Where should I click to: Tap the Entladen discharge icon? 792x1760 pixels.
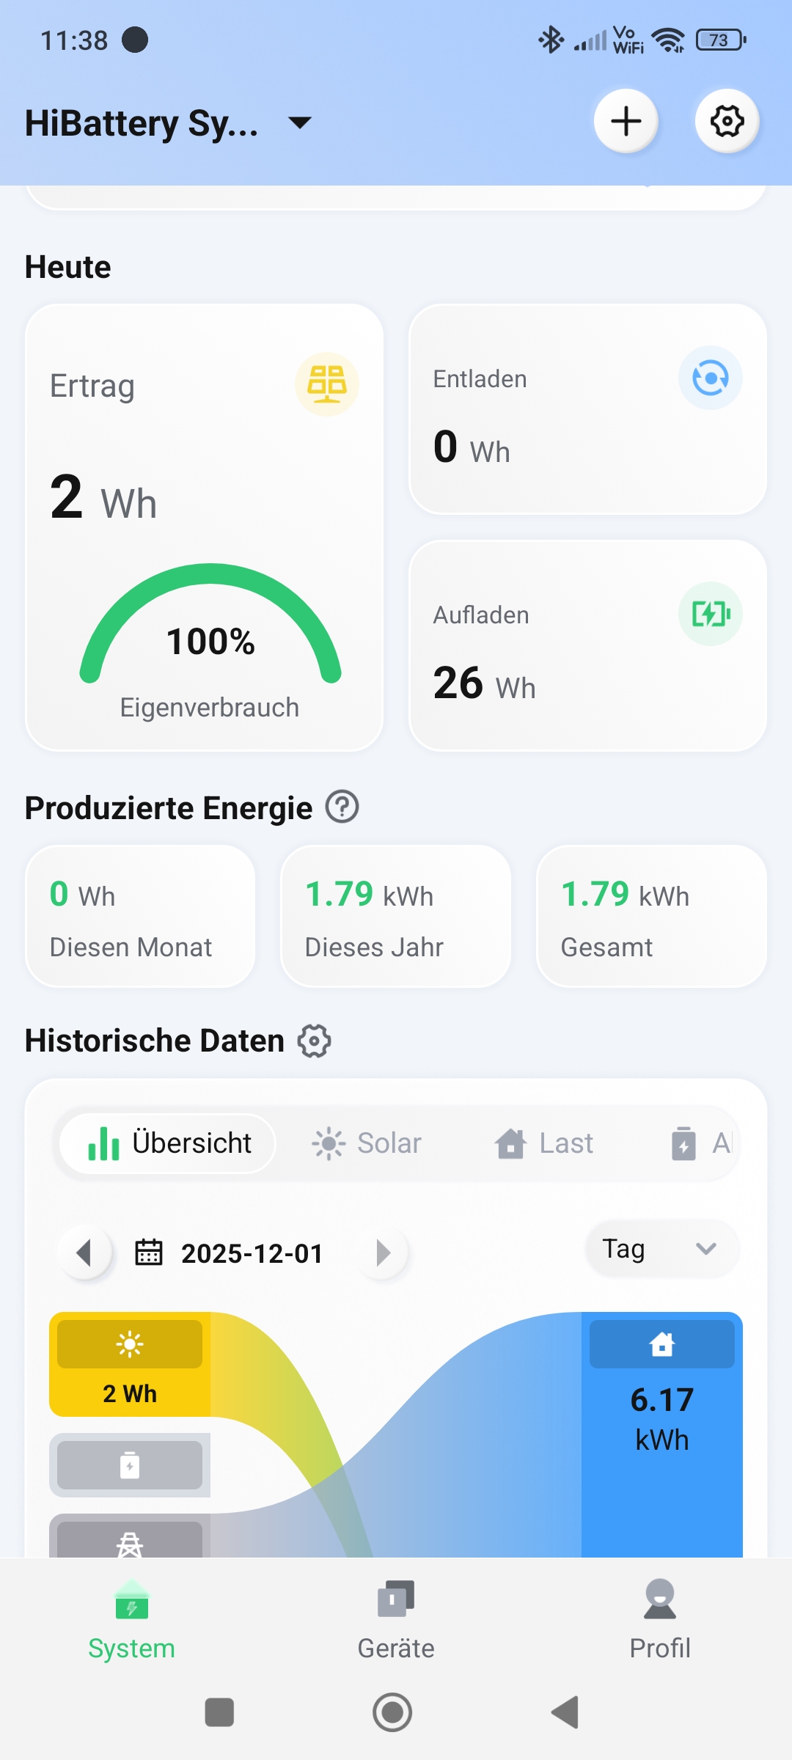710,378
